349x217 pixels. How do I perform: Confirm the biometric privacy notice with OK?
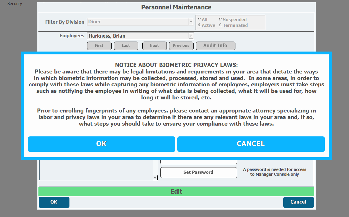click(101, 144)
